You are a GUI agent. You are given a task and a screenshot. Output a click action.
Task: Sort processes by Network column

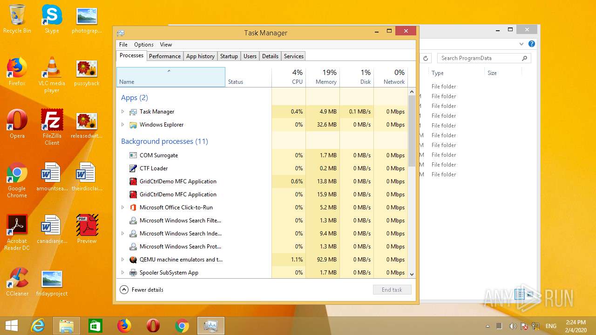[391, 77]
